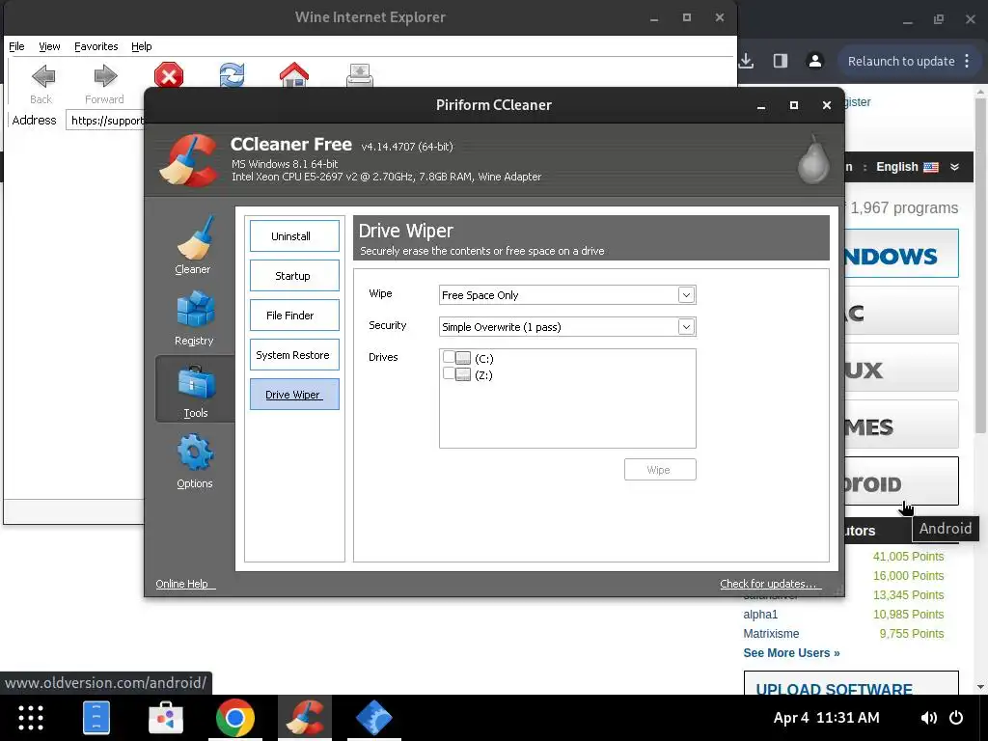This screenshot has height=741, width=988.
Task: Click the red Stop icon in Wine Internet Explorer
Action: point(169,75)
